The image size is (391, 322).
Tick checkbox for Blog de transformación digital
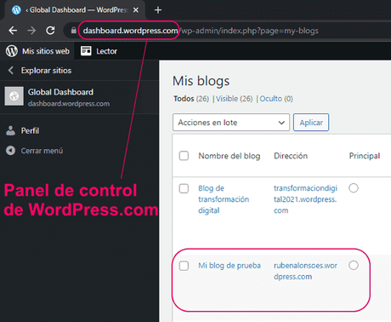point(184,188)
